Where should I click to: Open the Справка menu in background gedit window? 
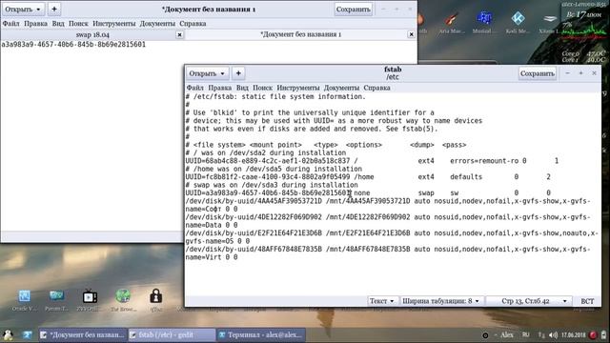click(193, 24)
